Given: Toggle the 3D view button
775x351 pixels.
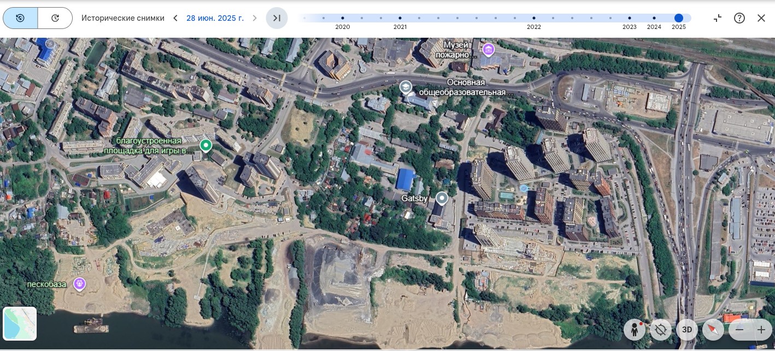Looking at the screenshot, I should click(x=687, y=330).
